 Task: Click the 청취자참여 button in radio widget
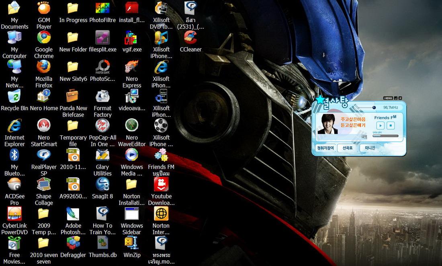(x=325, y=148)
